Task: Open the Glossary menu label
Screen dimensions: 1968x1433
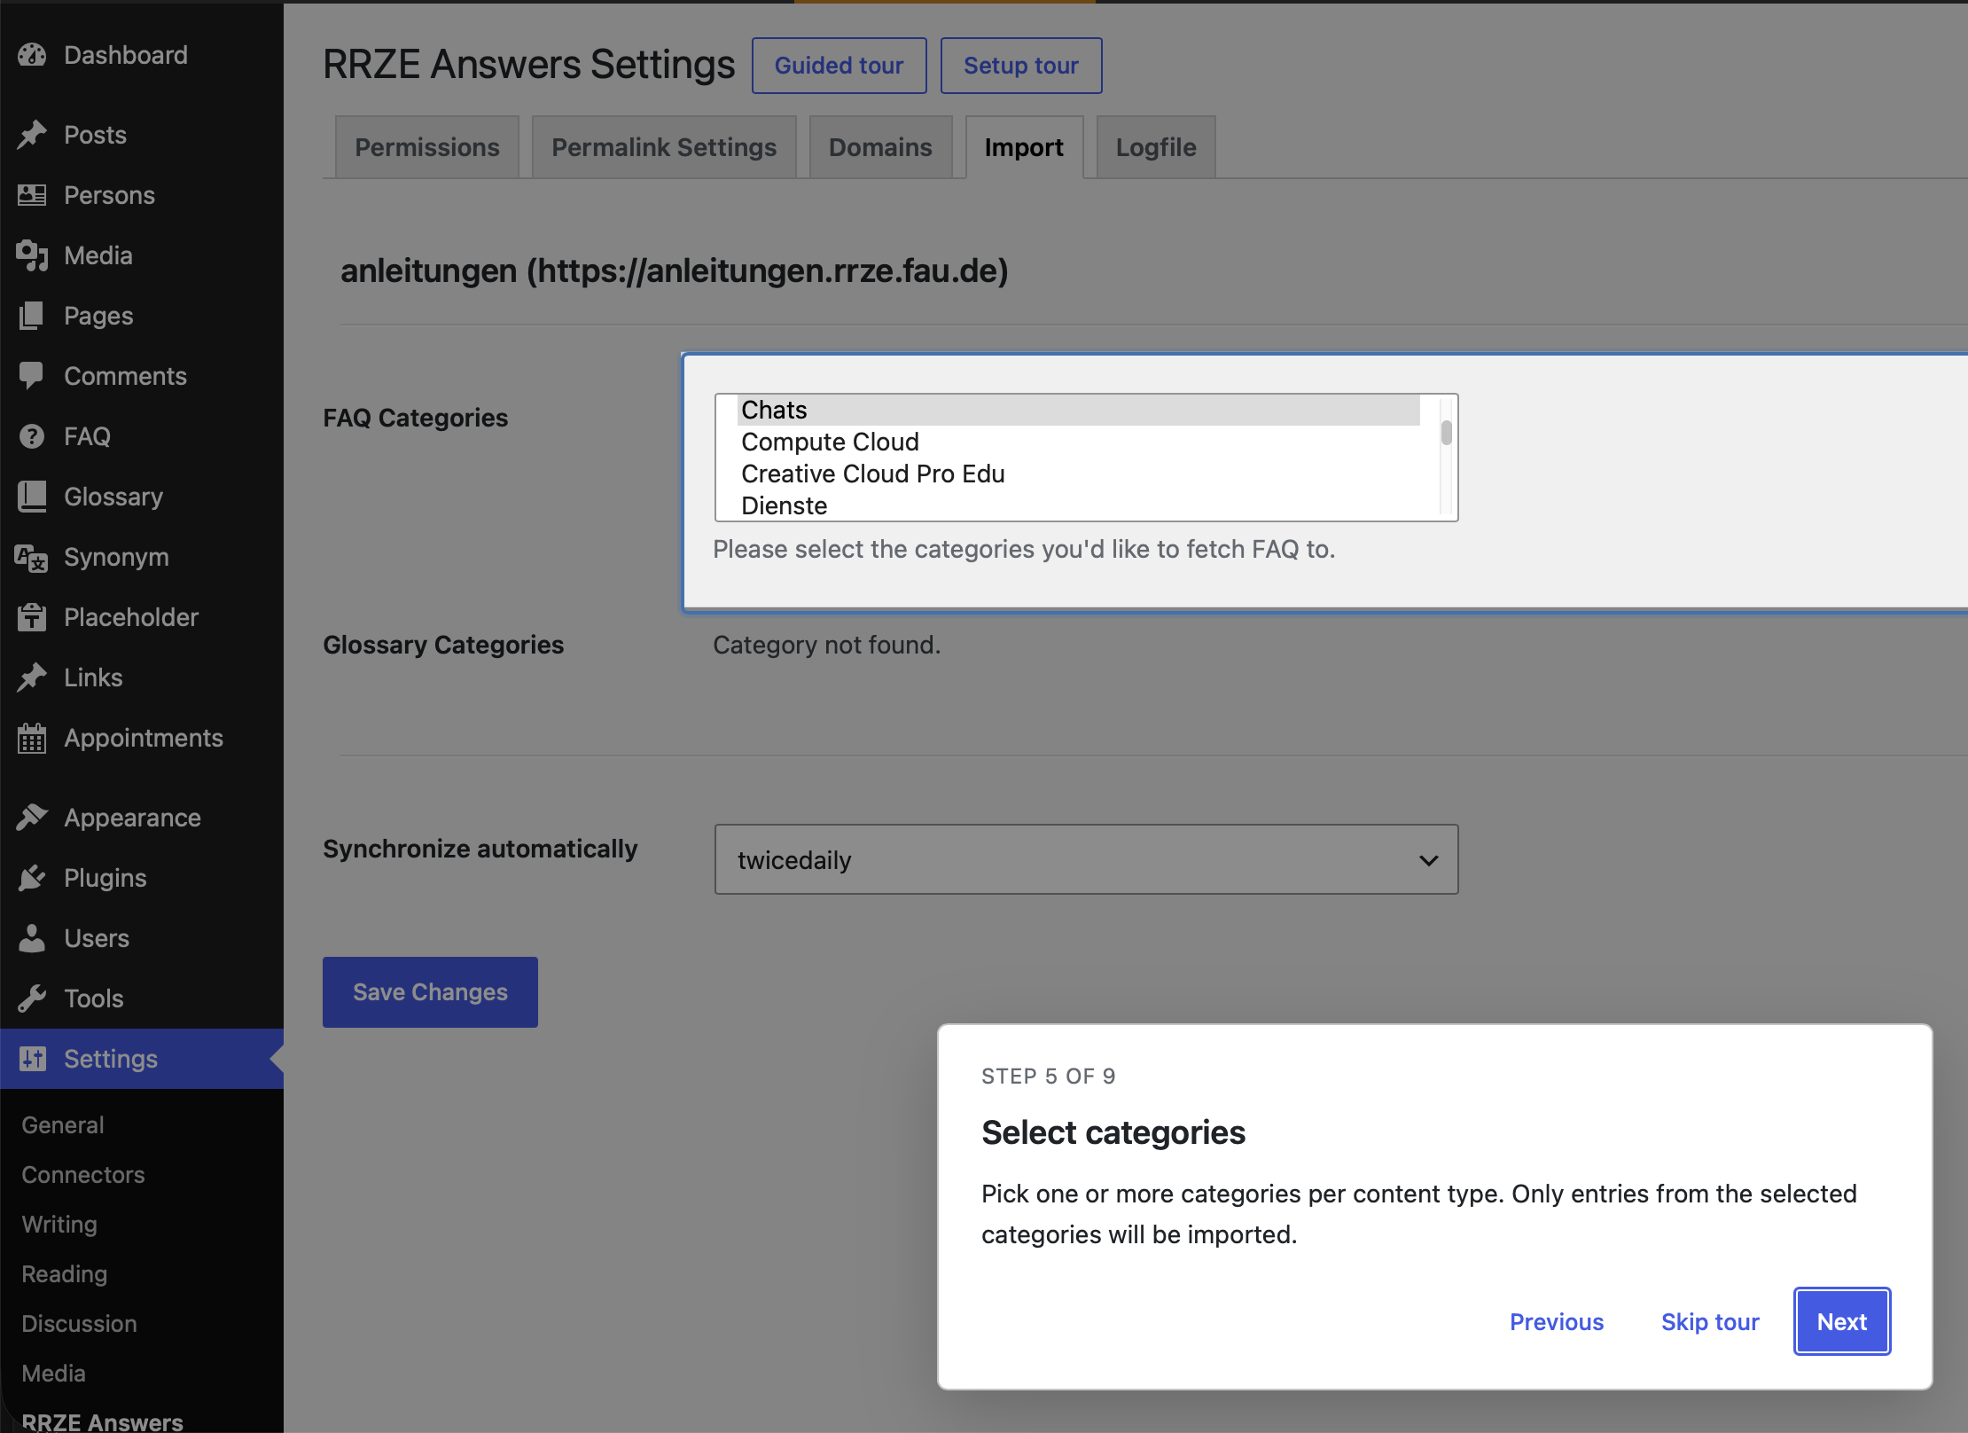Action: click(x=113, y=497)
